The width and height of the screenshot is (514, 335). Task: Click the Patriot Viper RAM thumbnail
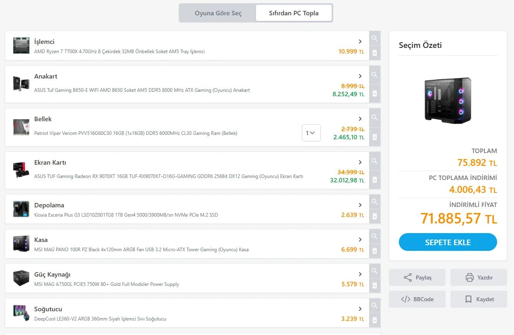(x=21, y=127)
